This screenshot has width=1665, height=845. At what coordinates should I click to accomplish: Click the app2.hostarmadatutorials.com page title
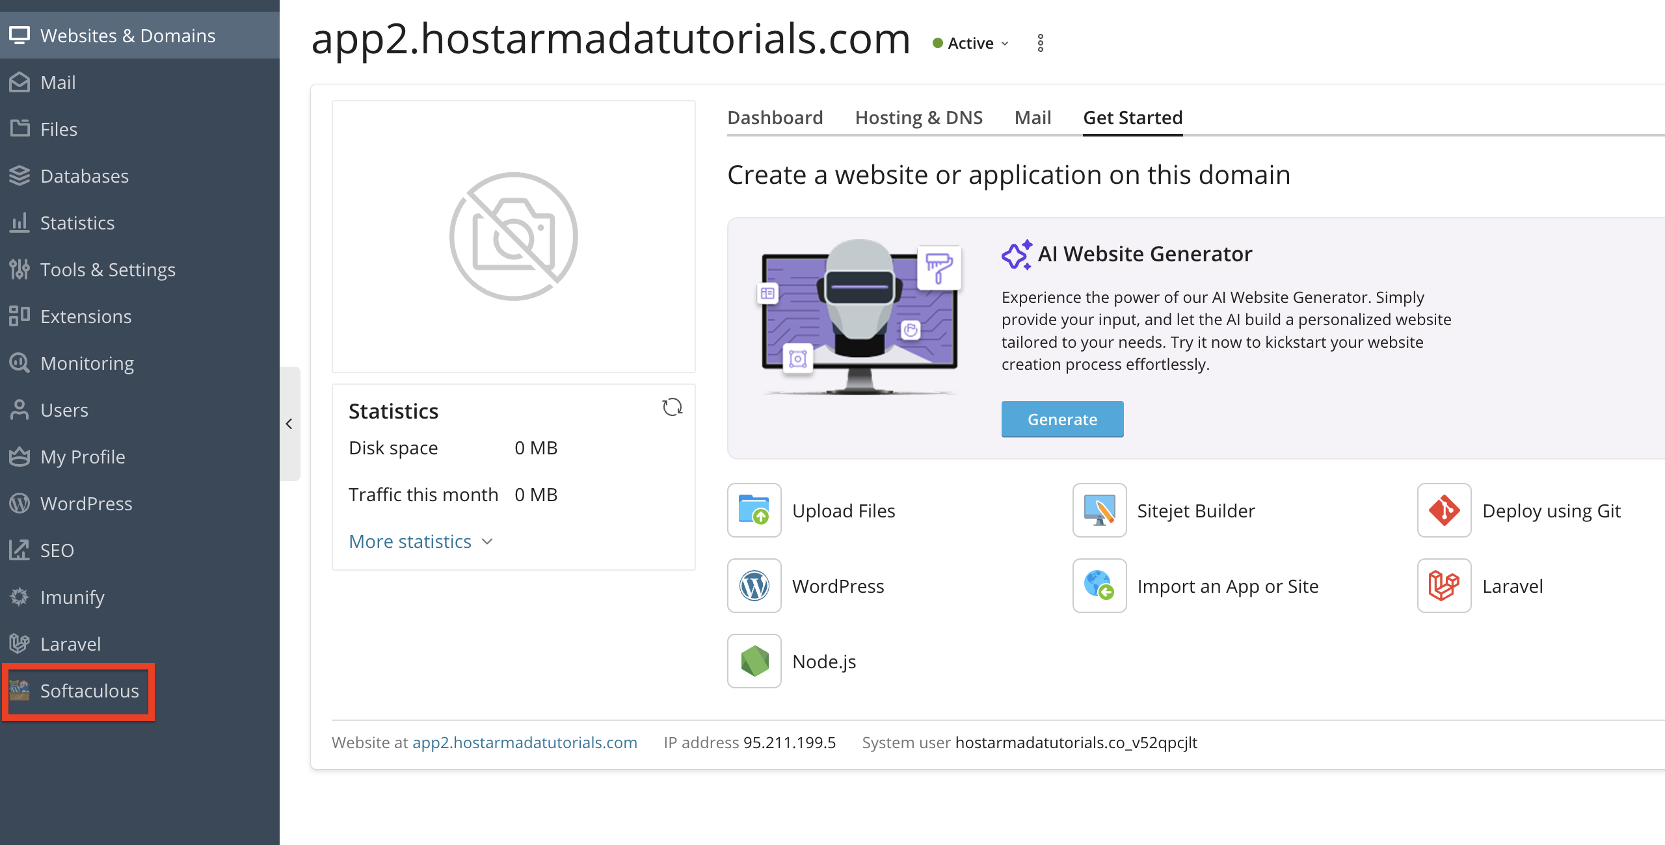point(611,39)
